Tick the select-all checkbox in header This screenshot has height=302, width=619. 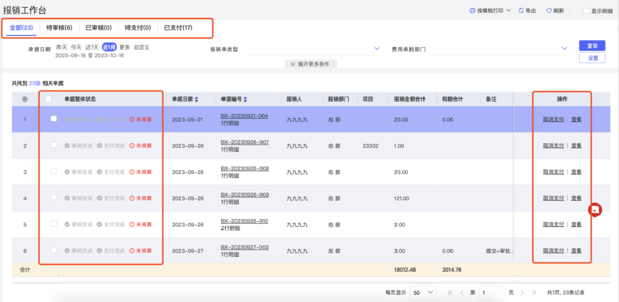click(x=49, y=100)
